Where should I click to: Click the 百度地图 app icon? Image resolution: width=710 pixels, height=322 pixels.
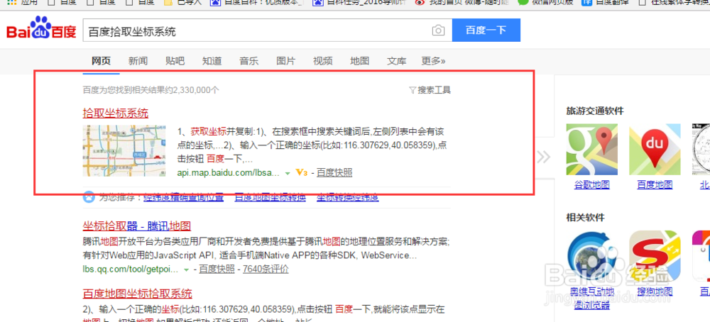(655, 149)
